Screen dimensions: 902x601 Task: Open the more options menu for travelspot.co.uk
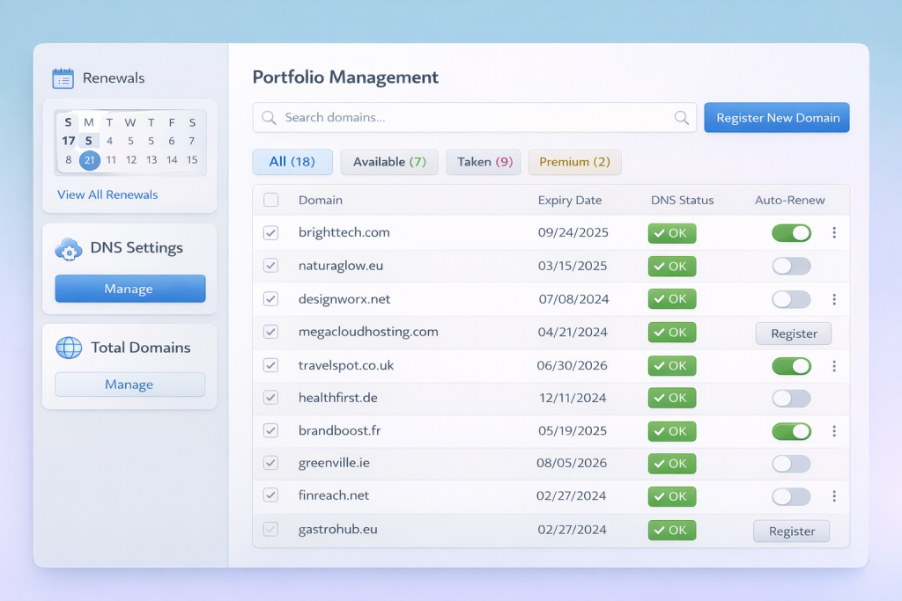(834, 366)
